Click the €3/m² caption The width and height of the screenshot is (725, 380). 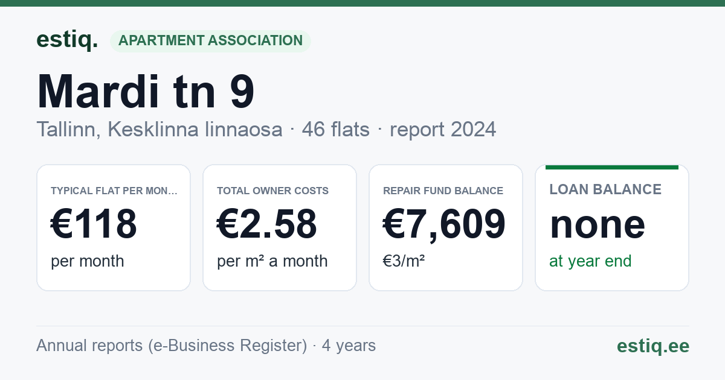point(404,261)
